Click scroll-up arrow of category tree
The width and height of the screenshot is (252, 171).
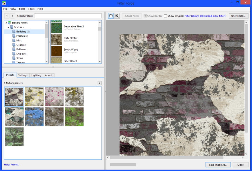[x=47, y=22]
